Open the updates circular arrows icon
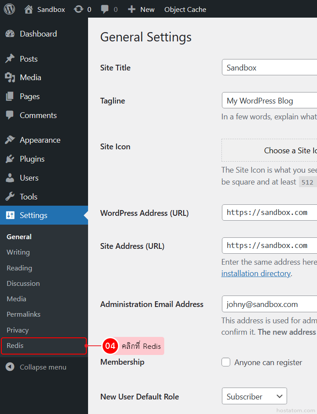 pyautogui.click(x=79, y=9)
